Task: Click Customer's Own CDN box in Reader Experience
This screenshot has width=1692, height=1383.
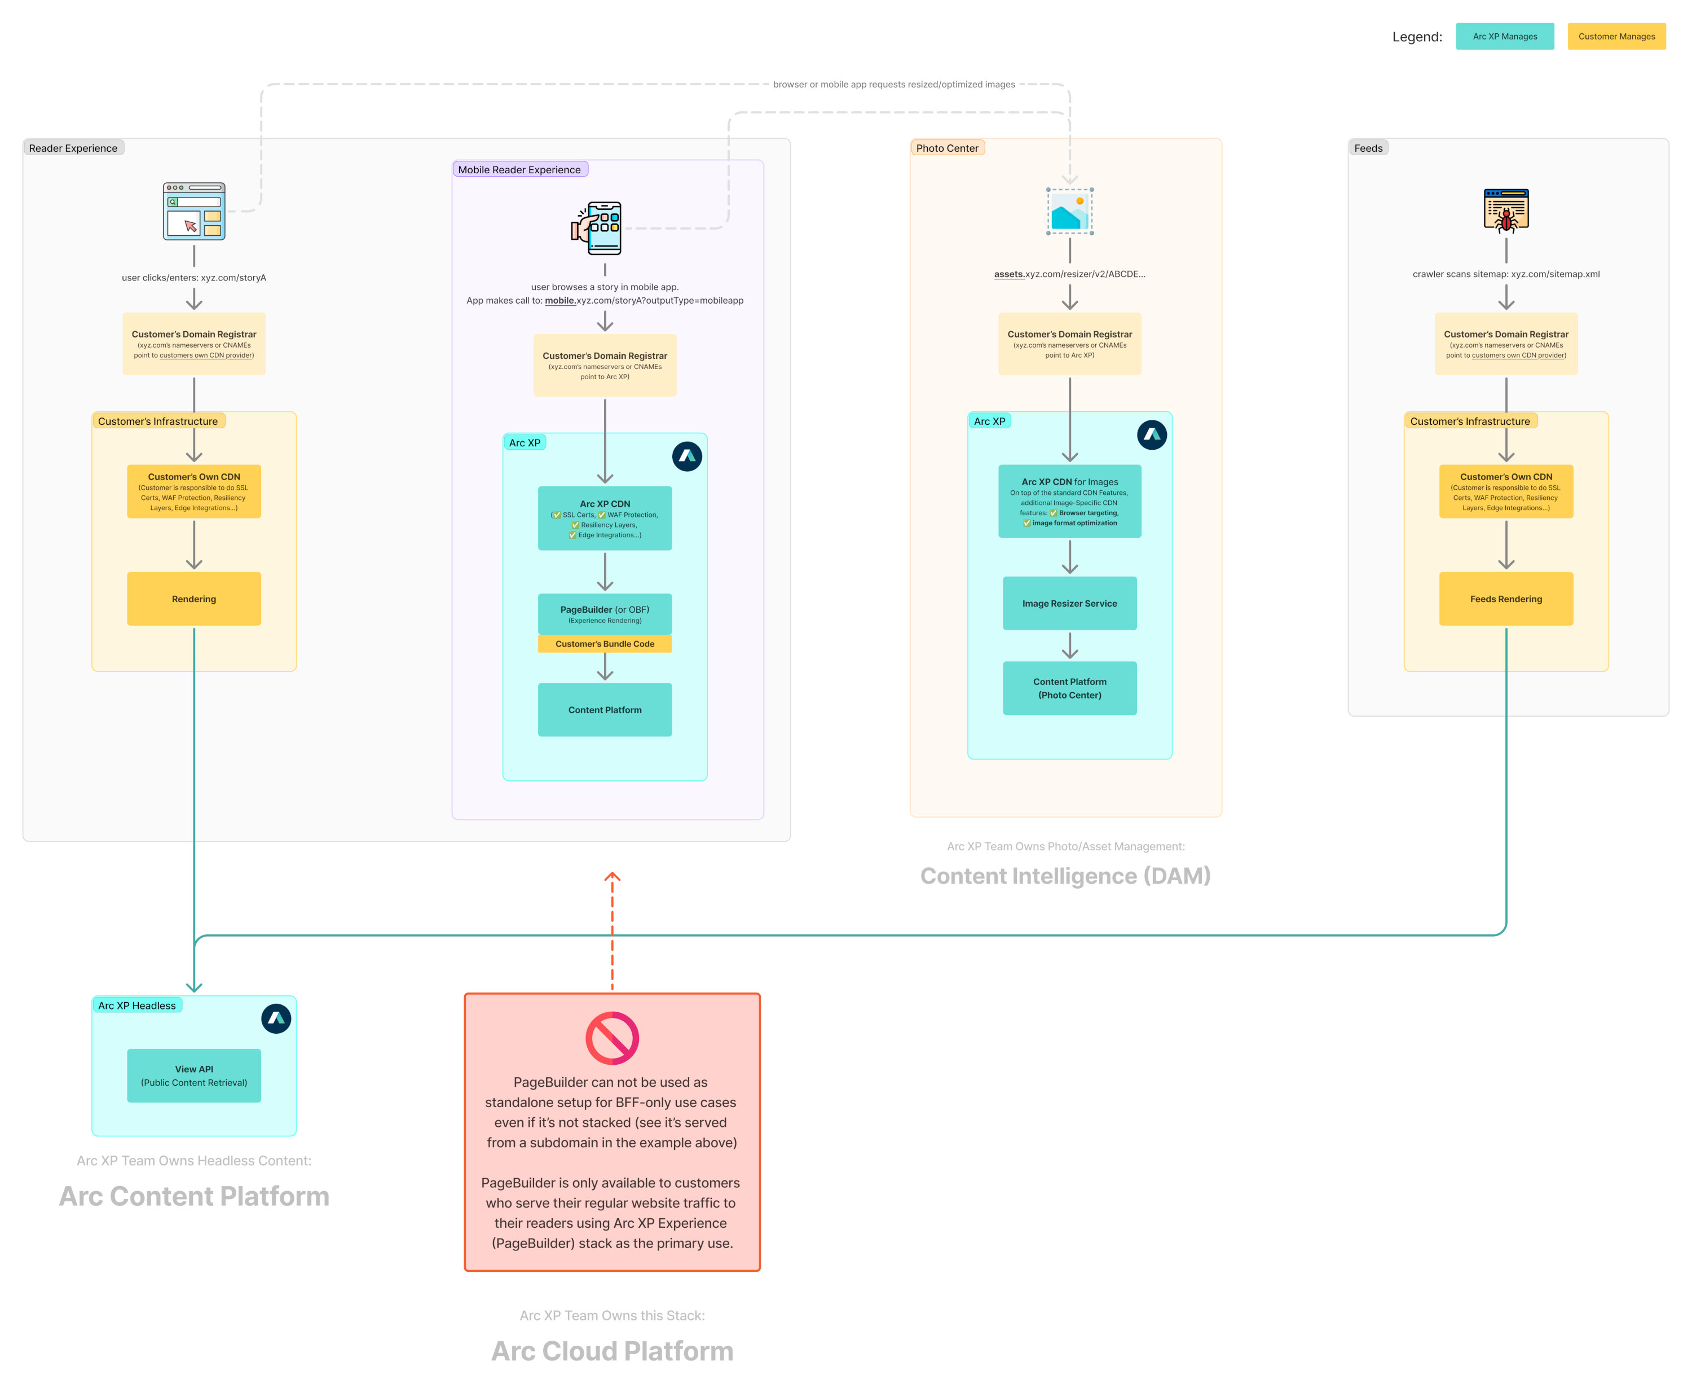Action: tap(193, 491)
